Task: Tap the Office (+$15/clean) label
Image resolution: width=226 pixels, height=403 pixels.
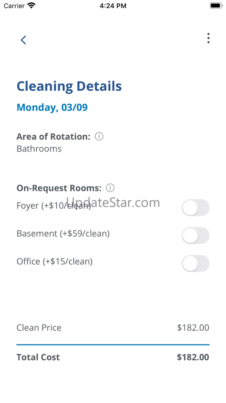Action: coord(54,261)
